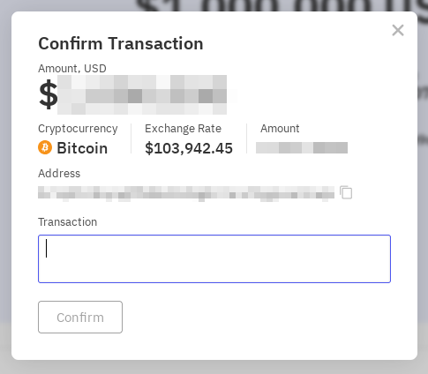Image resolution: width=428 pixels, height=374 pixels.
Task: Click the Confirm button
Action: click(80, 318)
